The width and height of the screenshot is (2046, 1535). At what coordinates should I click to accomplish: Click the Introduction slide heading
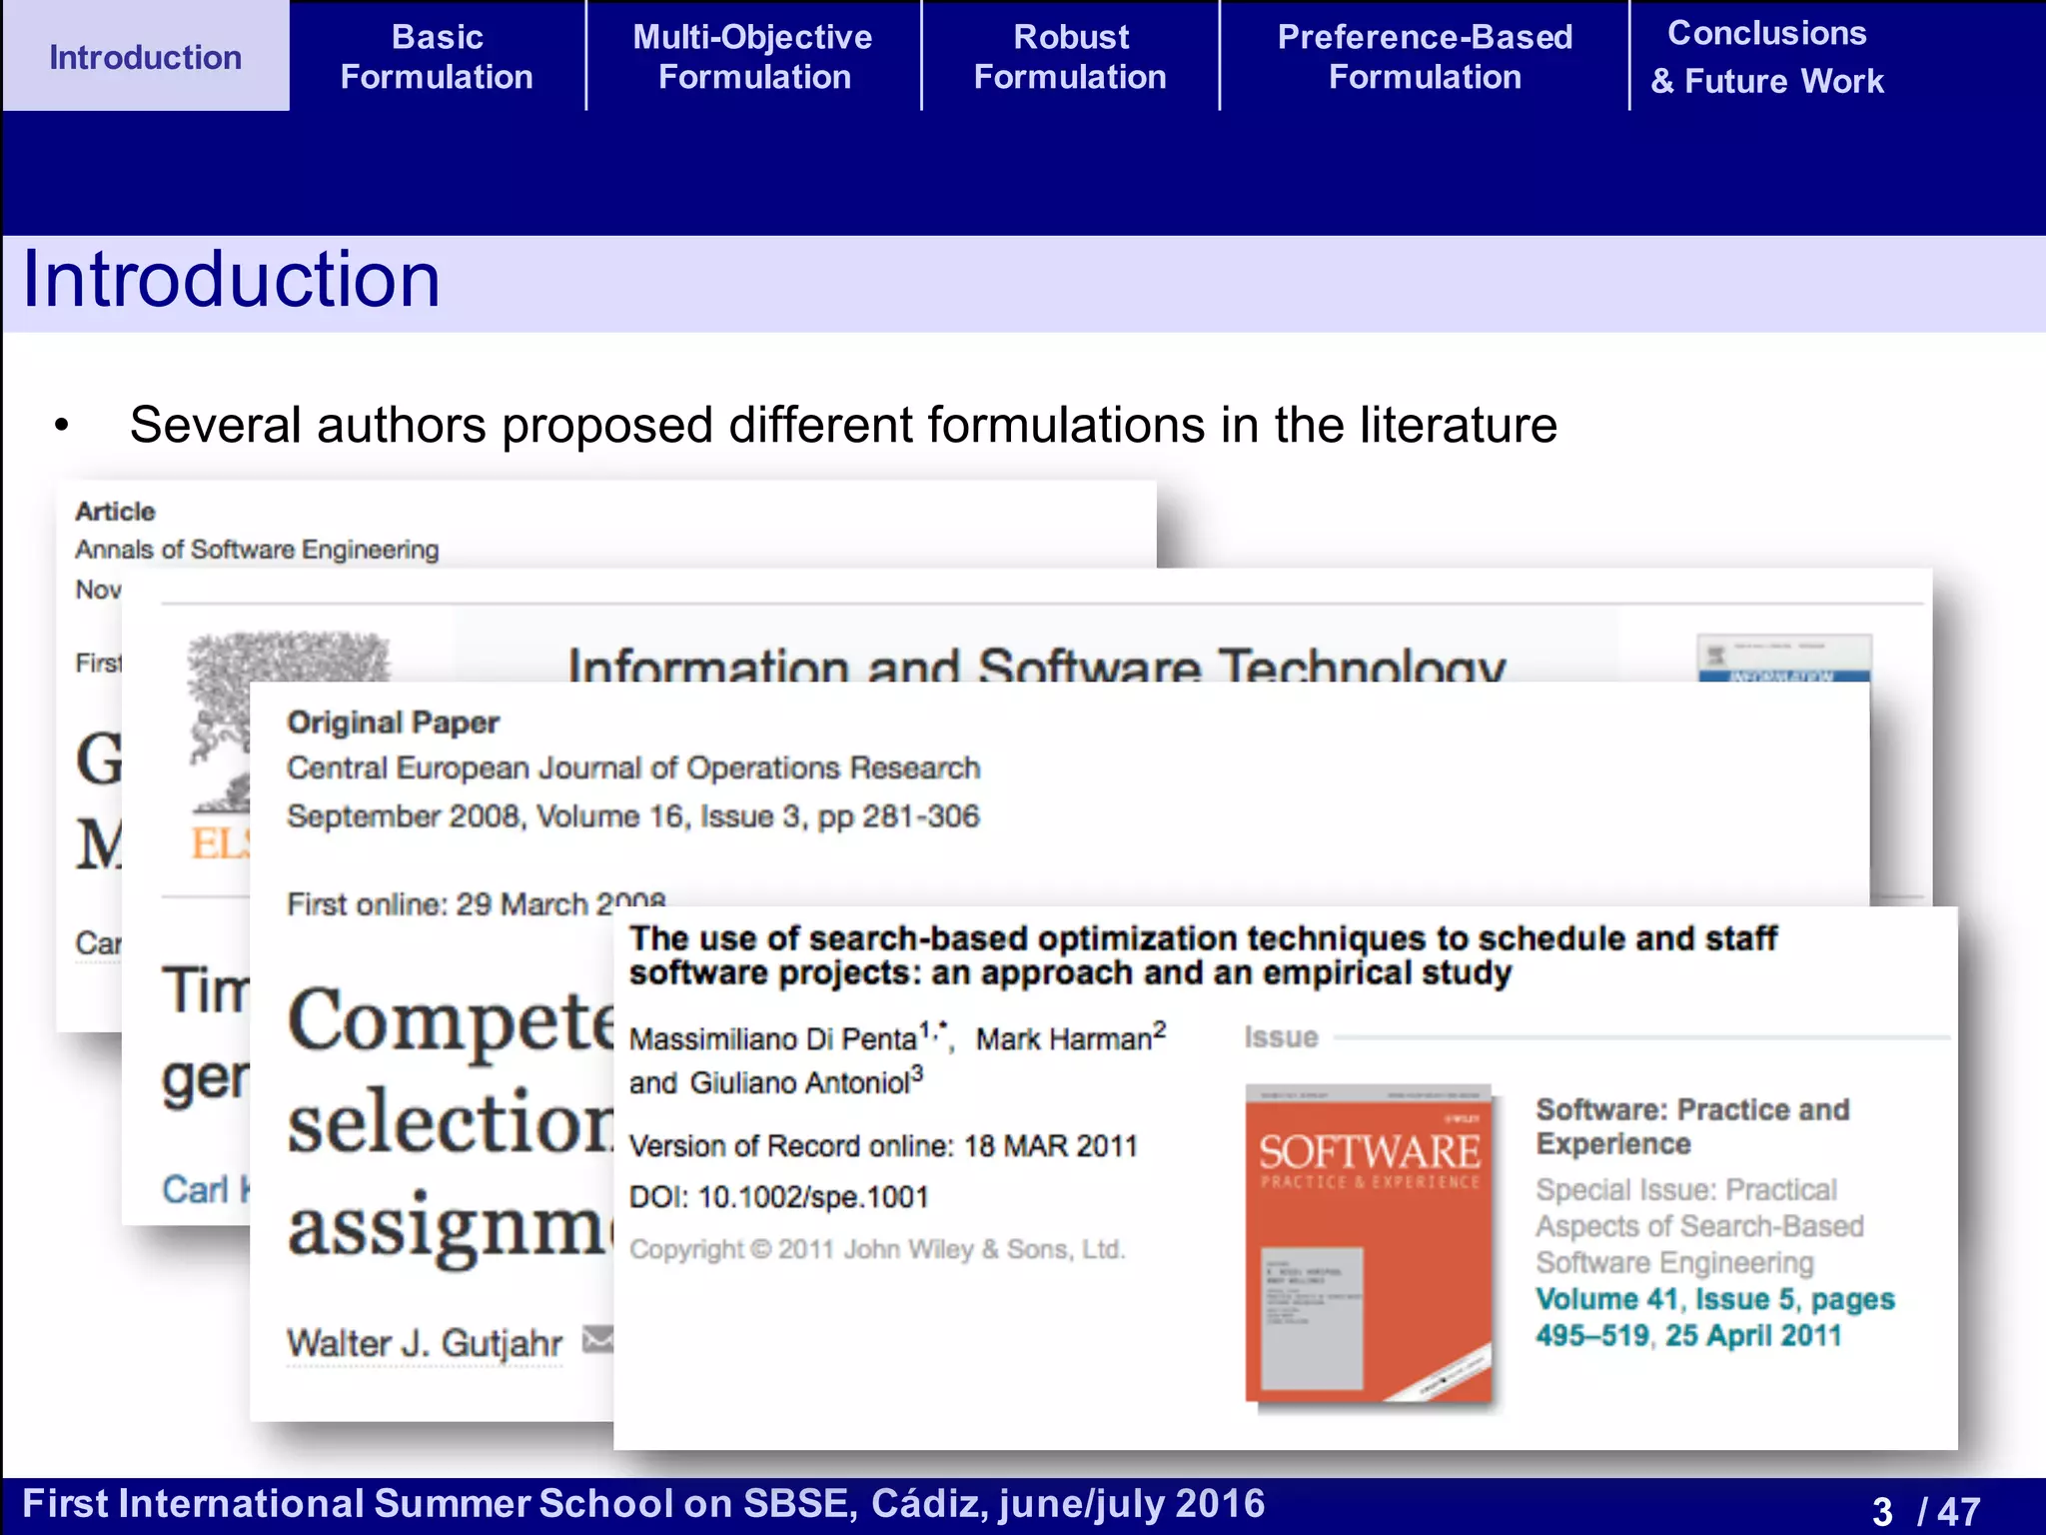pyautogui.click(x=231, y=279)
